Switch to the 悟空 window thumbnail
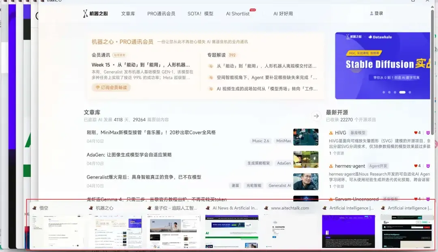The height and width of the screenshot is (252, 438). (x=57, y=231)
